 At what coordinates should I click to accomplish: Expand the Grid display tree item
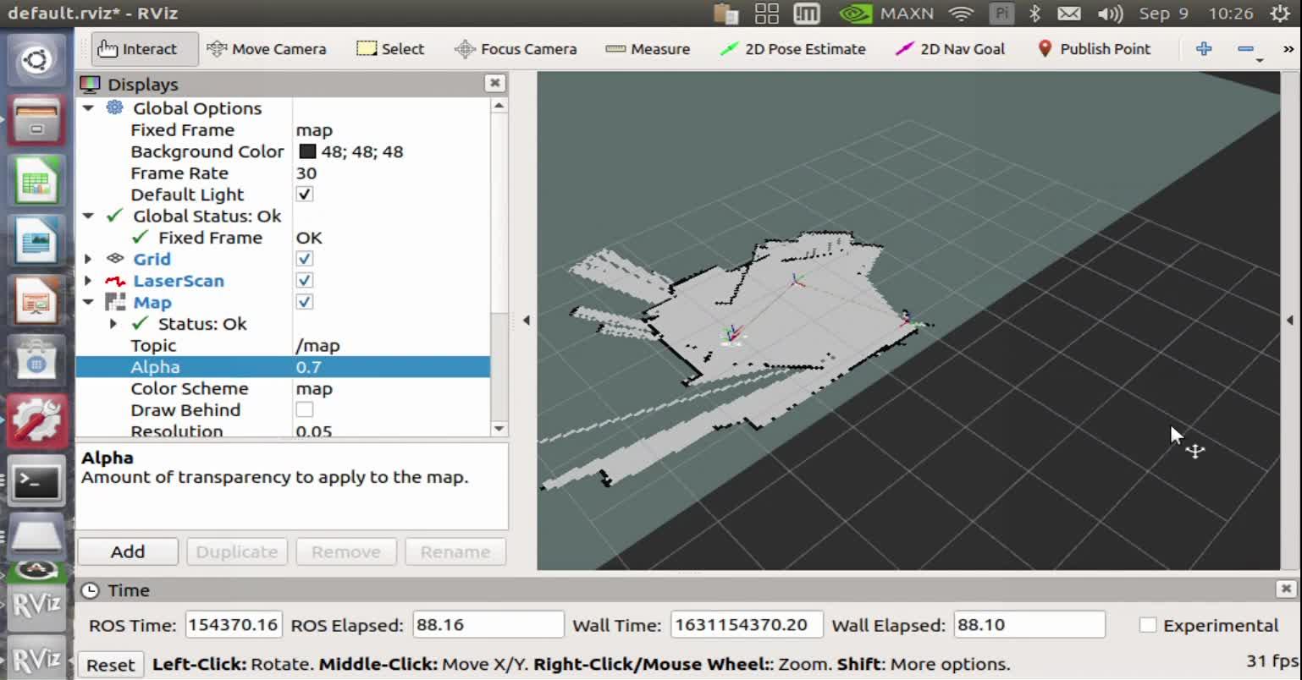click(x=88, y=259)
